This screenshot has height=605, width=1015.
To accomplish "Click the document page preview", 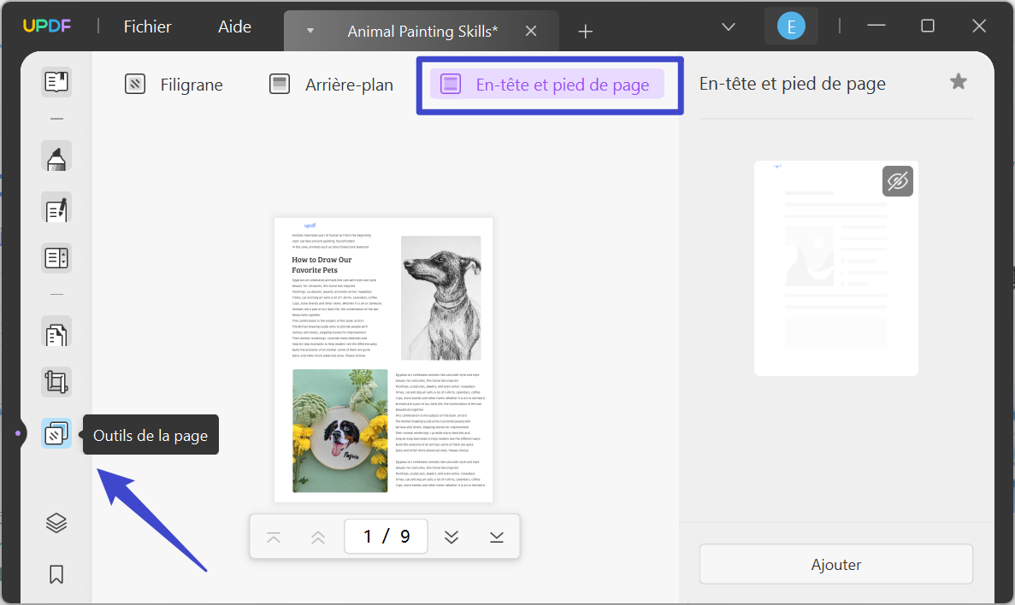I will pos(383,360).
